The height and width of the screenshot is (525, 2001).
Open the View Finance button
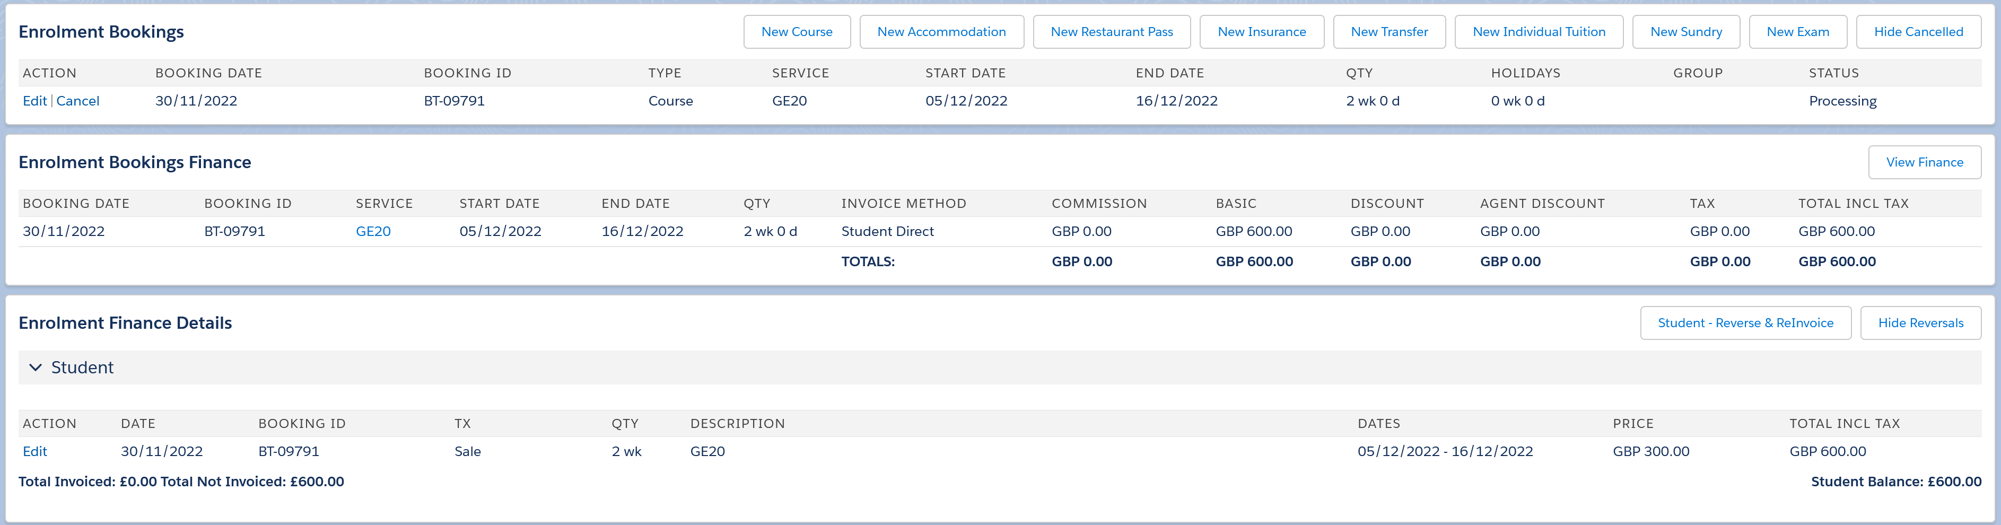1924,162
